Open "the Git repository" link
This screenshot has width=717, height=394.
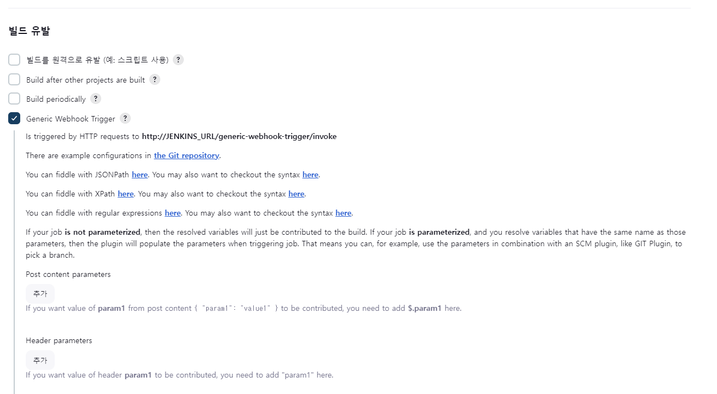(186, 155)
